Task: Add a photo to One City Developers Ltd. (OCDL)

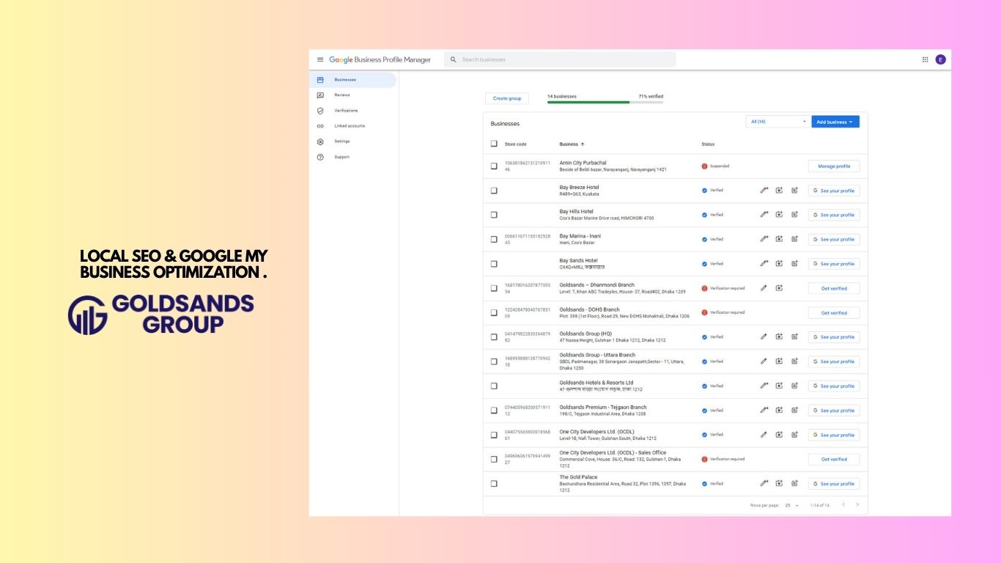Action: point(779,435)
